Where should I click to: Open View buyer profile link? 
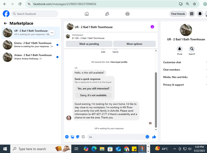point(119,62)
